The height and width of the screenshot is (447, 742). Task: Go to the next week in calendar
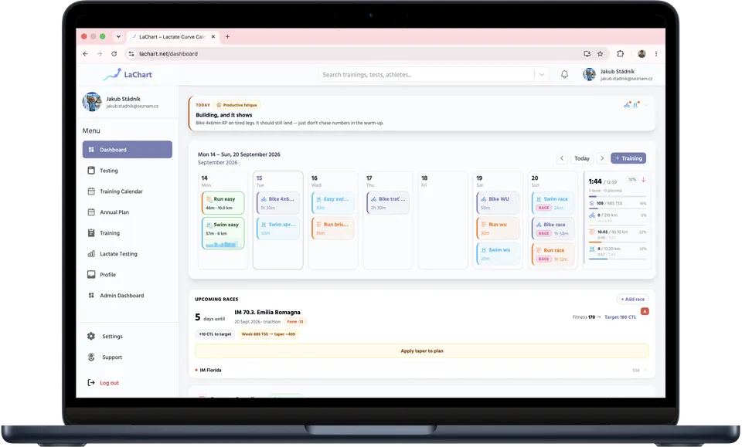(x=602, y=158)
